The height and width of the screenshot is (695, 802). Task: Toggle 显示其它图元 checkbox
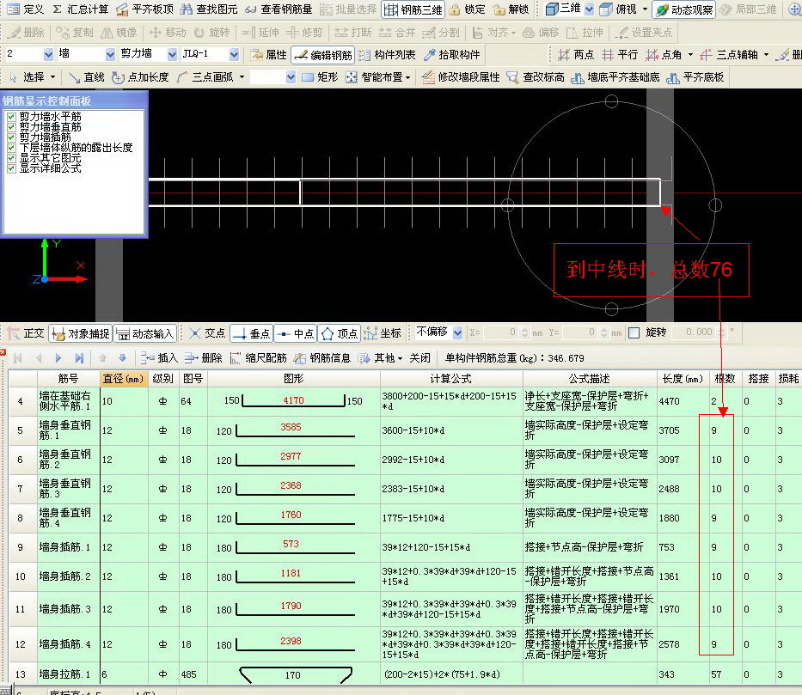click(11, 158)
